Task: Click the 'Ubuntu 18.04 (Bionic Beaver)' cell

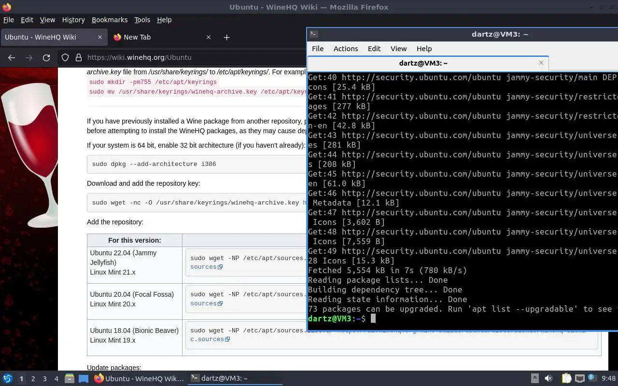Action: 135,338
